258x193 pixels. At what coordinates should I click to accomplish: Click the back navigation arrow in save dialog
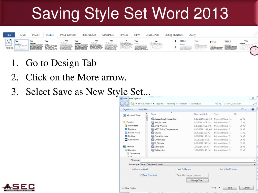(x=122, y=104)
